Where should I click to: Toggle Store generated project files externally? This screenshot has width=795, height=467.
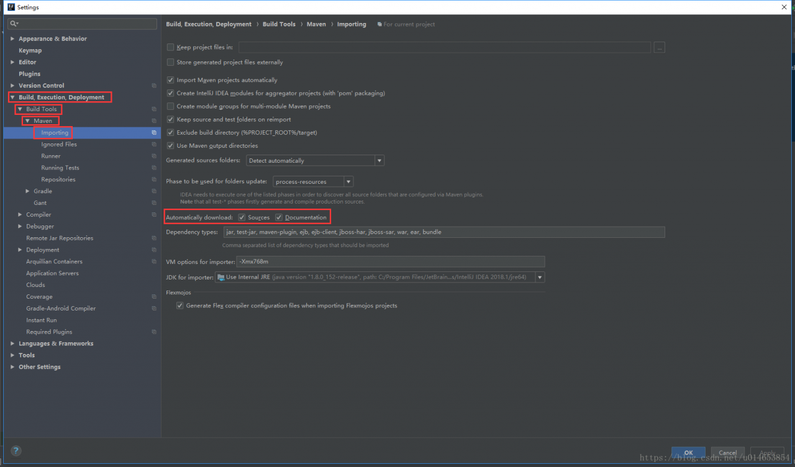coord(171,62)
